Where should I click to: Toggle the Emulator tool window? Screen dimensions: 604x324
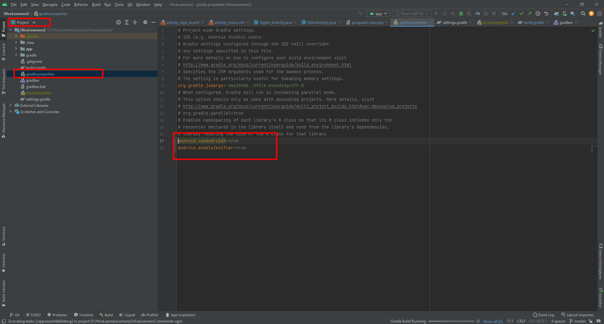click(601, 298)
